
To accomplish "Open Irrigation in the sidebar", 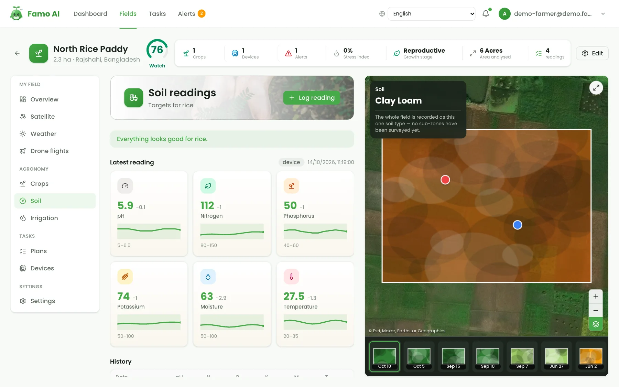I will point(55,218).
